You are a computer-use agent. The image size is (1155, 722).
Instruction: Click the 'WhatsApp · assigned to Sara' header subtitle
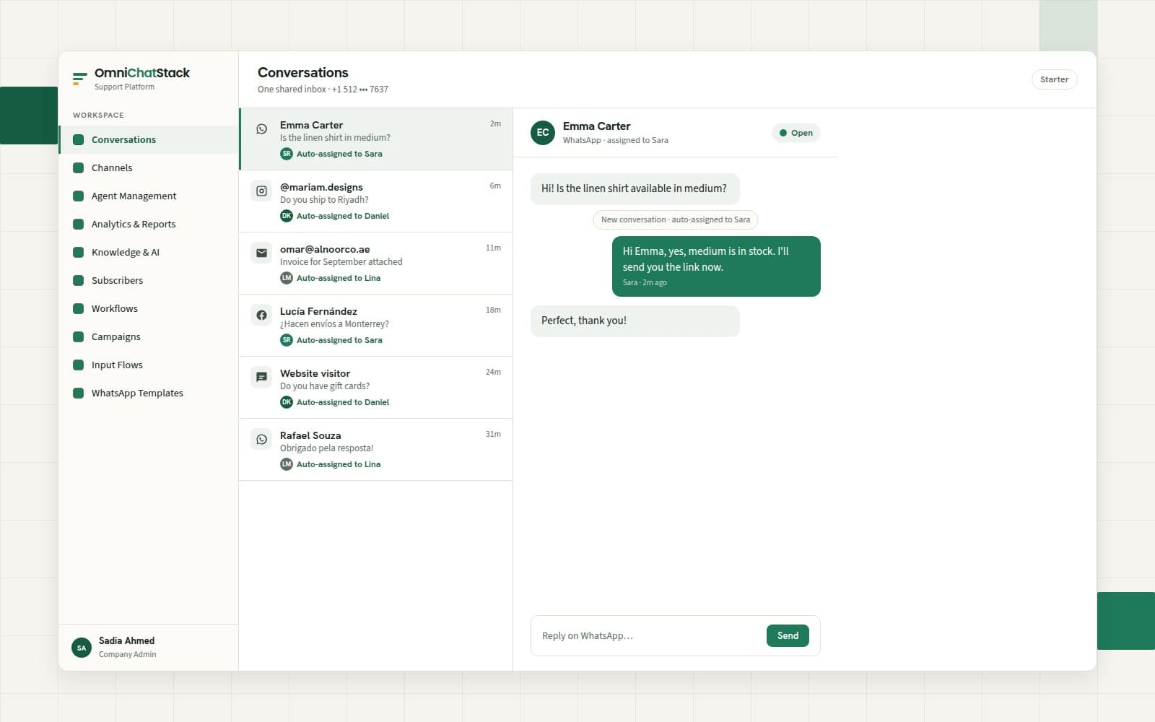tap(616, 140)
